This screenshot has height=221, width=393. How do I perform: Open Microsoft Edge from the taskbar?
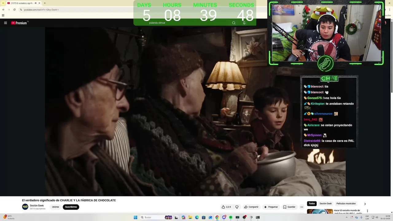pyautogui.click(x=197, y=217)
